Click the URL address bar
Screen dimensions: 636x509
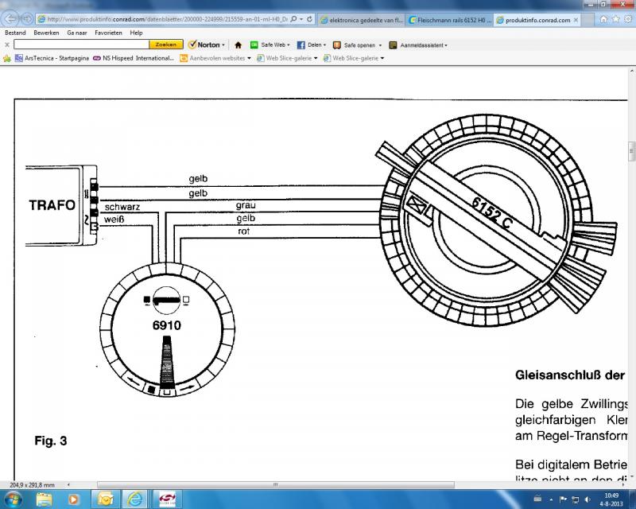167,19
